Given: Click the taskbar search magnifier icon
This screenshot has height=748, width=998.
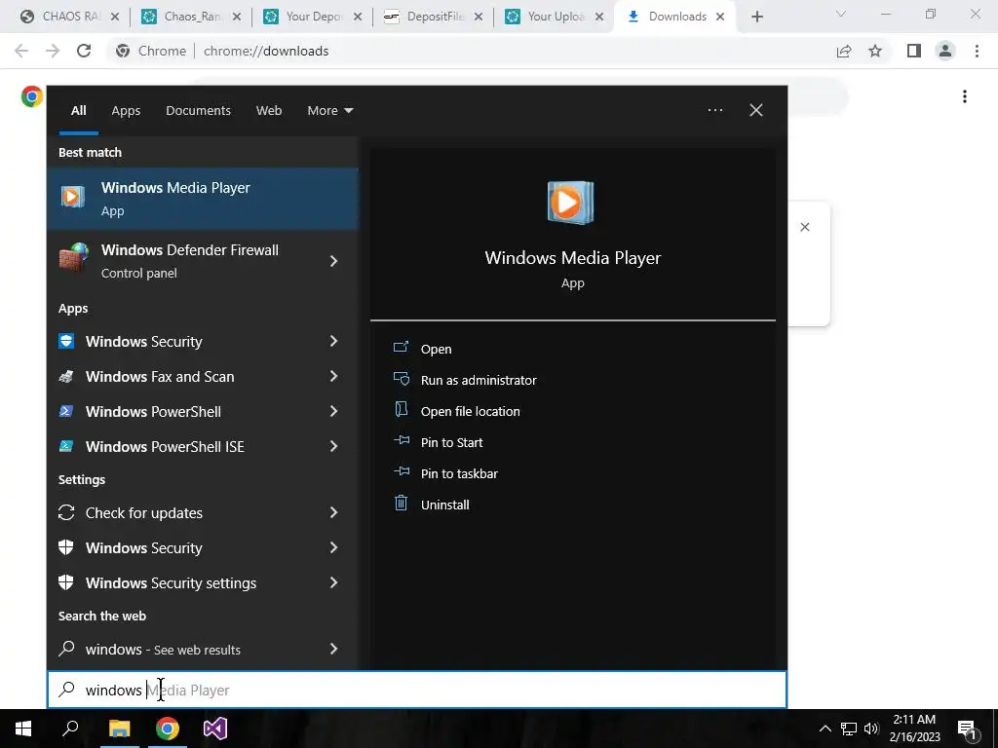Looking at the screenshot, I should (x=70, y=728).
